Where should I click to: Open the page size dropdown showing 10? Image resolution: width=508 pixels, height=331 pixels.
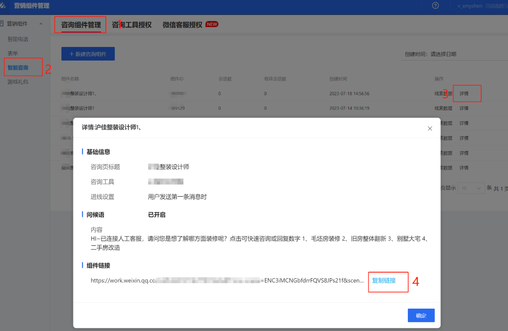pos(471,188)
